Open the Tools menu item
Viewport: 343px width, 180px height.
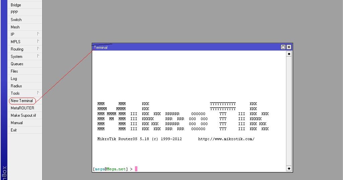point(24,93)
